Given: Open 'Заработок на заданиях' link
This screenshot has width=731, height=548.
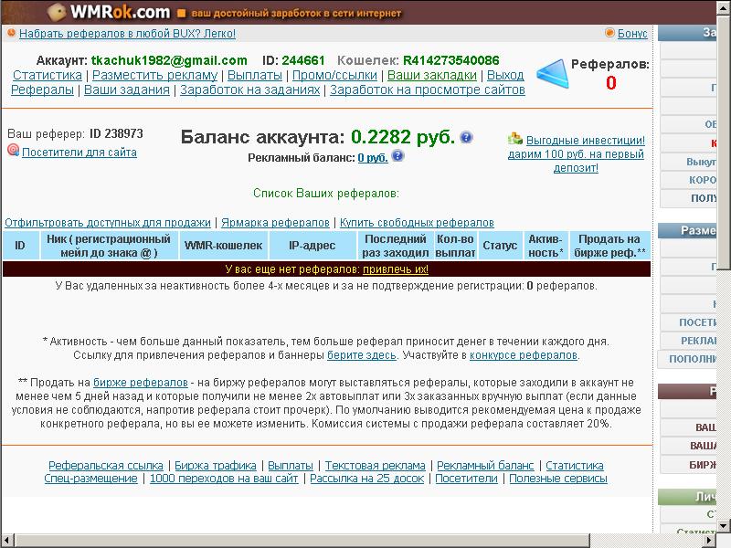Looking at the screenshot, I should click(249, 90).
